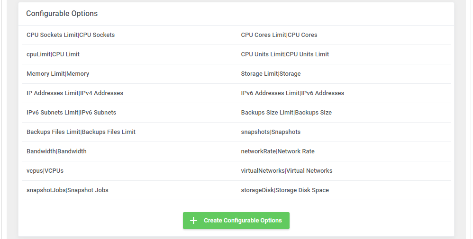The width and height of the screenshot is (473, 239).
Task: Select Storage Limit|Storage entry
Action: [x=271, y=74]
